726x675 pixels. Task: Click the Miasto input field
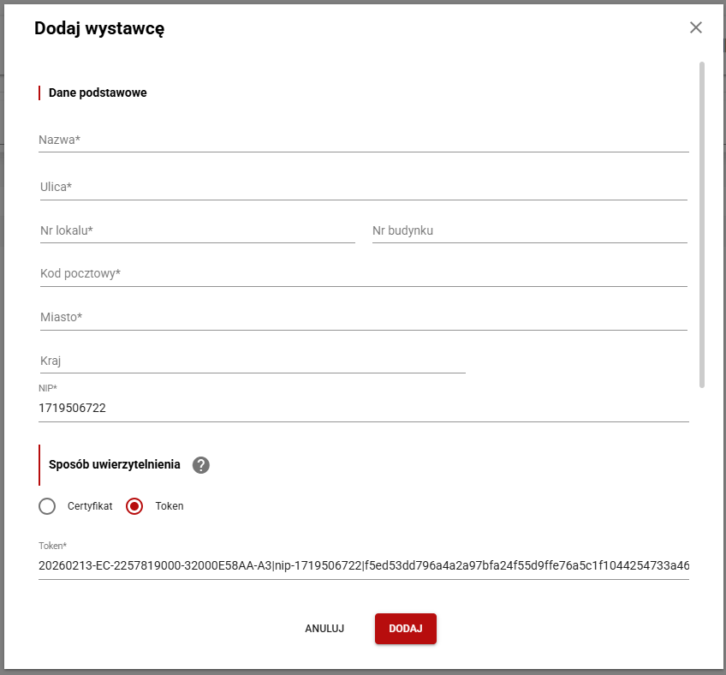(x=363, y=318)
